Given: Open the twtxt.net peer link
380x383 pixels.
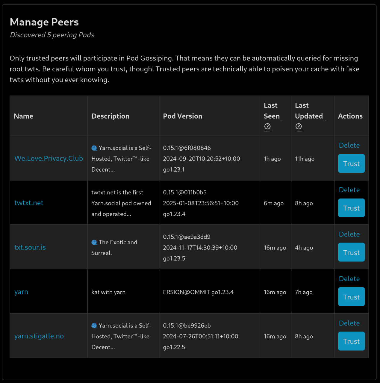Looking at the screenshot, I should 29,203.
